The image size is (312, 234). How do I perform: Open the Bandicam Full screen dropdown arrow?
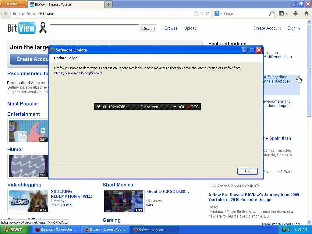tap(175, 107)
